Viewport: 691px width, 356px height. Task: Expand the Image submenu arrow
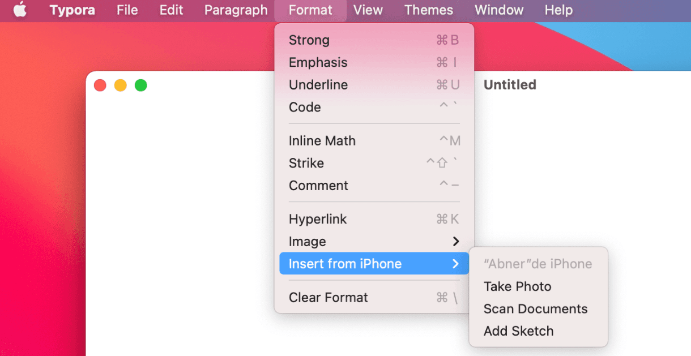455,242
